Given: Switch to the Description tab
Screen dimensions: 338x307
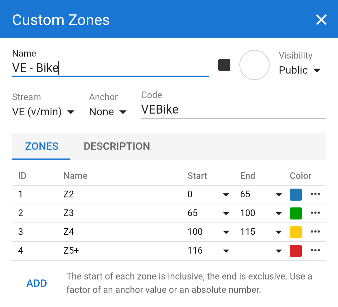Looking at the screenshot, I should pyautogui.click(x=117, y=146).
